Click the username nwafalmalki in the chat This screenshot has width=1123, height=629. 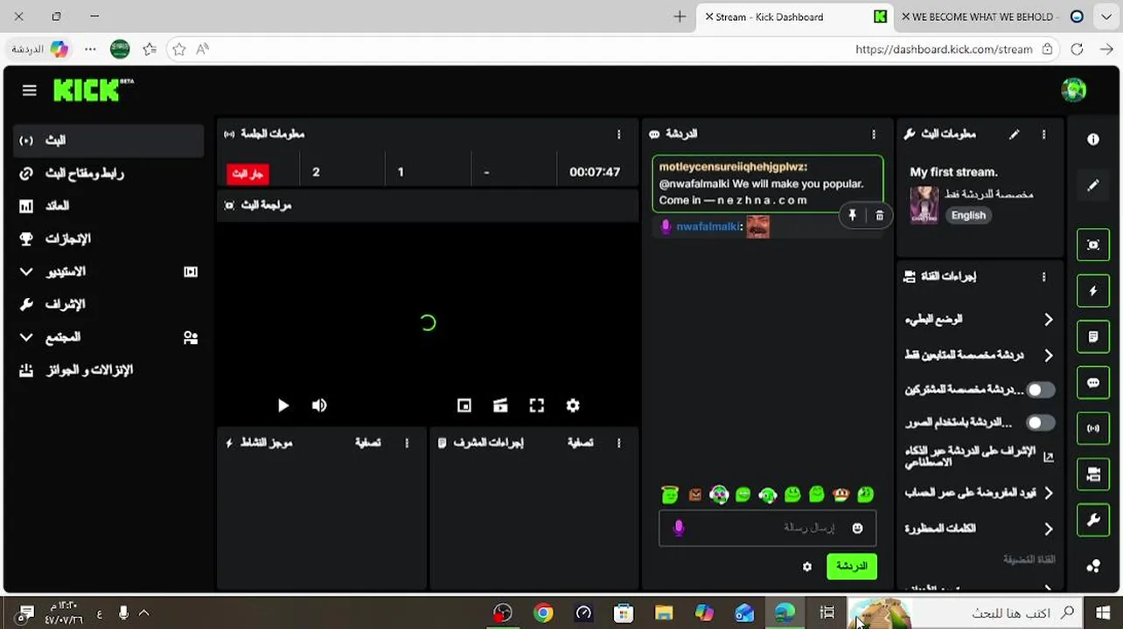pyautogui.click(x=709, y=227)
